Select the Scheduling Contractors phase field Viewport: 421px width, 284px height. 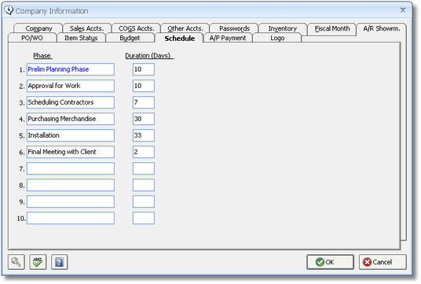71,102
